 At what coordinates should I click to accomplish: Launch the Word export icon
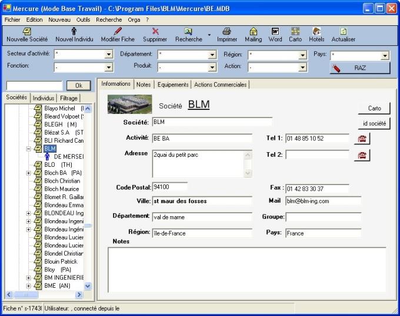[x=275, y=32]
